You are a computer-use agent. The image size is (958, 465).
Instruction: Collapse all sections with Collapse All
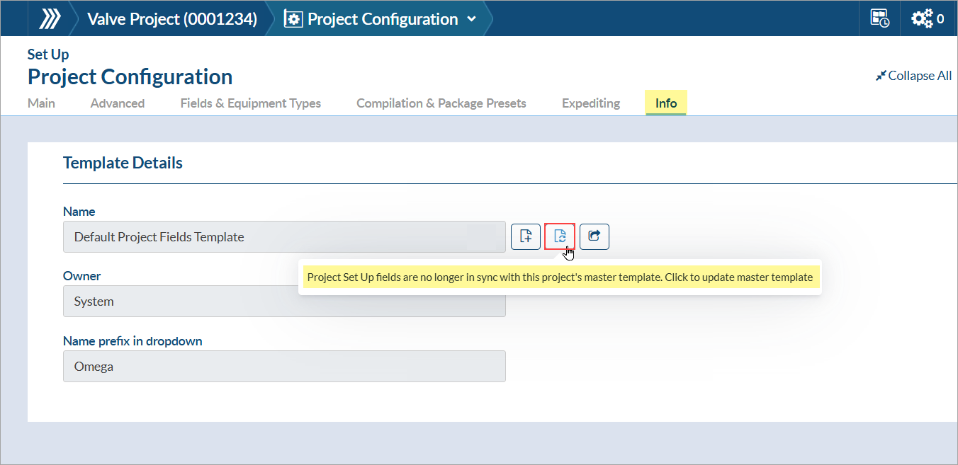coord(914,76)
